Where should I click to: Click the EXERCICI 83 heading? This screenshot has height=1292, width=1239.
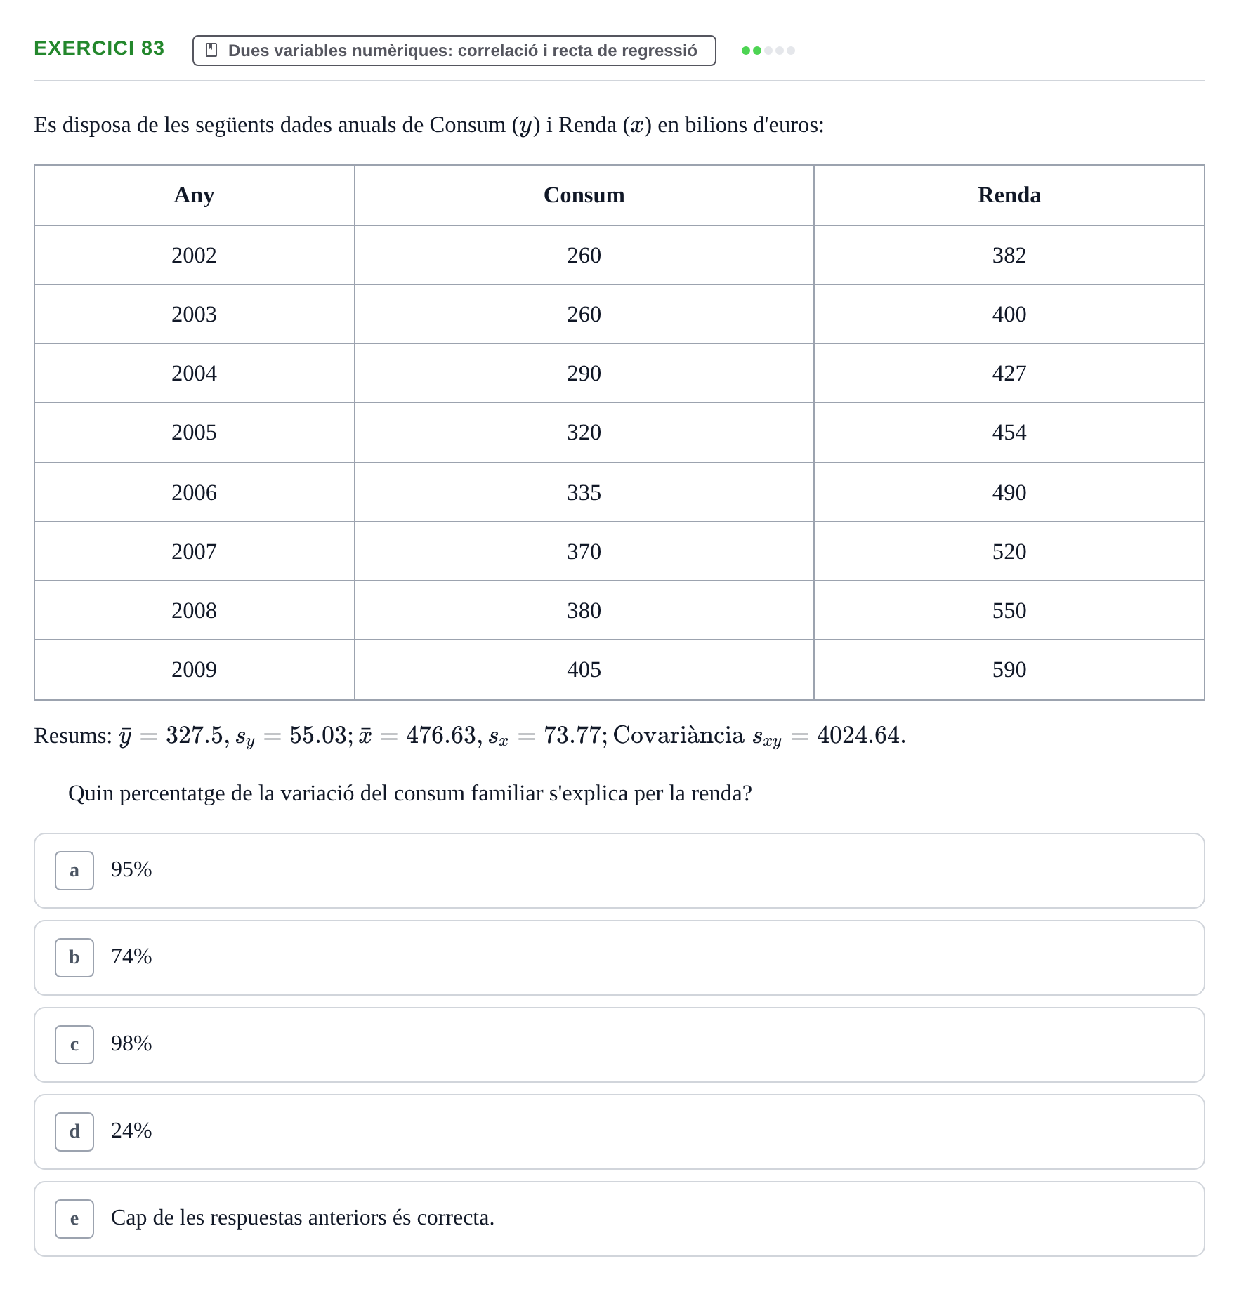point(99,48)
